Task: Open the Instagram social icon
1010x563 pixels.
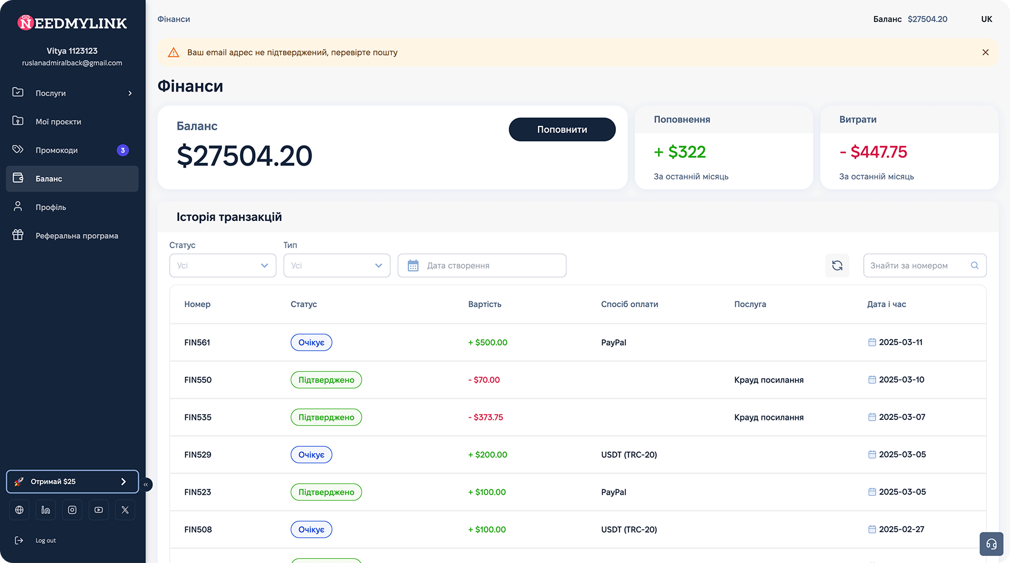Action: coord(72,510)
